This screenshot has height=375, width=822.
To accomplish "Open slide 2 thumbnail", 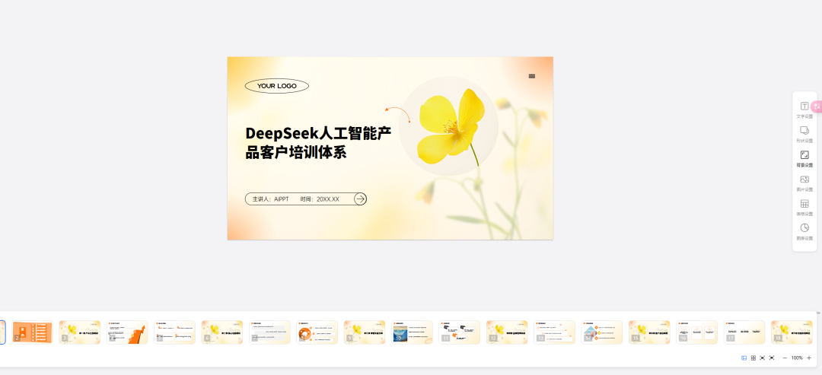I will coord(33,332).
